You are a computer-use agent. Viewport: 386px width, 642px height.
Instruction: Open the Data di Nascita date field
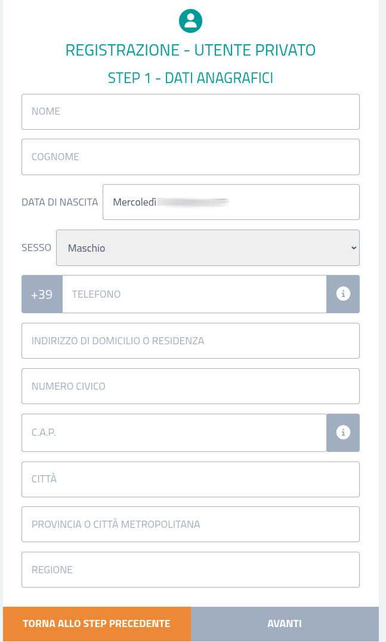tap(231, 202)
